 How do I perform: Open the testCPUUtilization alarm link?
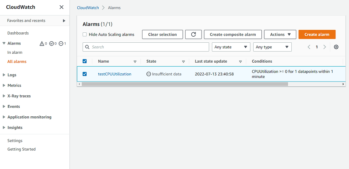[x=115, y=74]
